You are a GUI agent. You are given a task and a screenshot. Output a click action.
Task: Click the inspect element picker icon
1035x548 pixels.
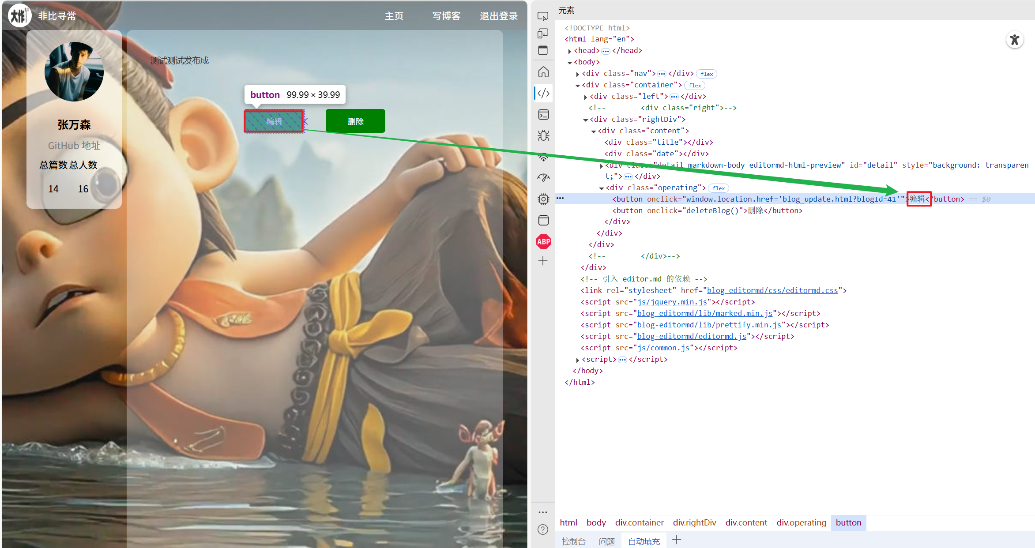(543, 16)
